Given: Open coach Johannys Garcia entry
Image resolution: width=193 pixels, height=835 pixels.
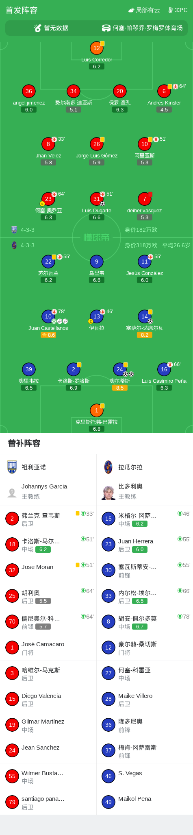Looking at the screenshot, I should coord(48,491).
